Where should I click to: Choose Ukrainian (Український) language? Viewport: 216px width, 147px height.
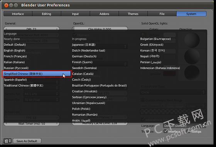click(88, 103)
